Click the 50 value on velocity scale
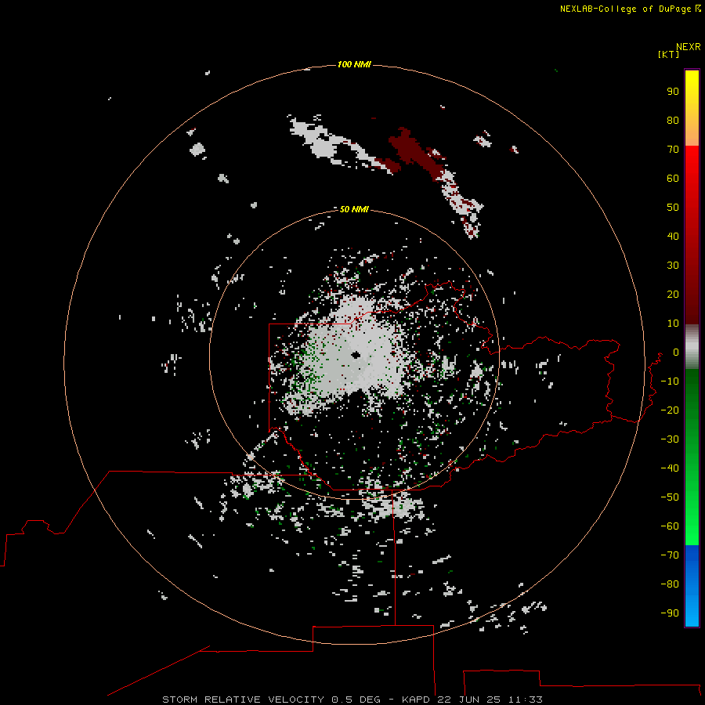The height and width of the screenshot is (705, 705). tap(673, 208)
